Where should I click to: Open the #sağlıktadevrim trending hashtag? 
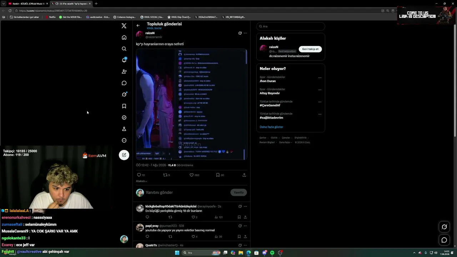pyautogui.click(x=271, y=118)
